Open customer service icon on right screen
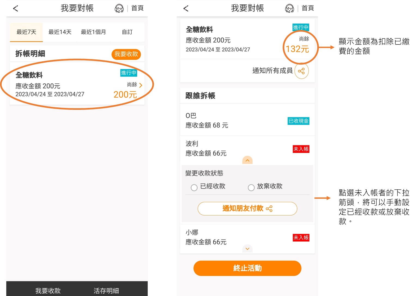This screenshot has width=417, height=296. coord(289,8)
